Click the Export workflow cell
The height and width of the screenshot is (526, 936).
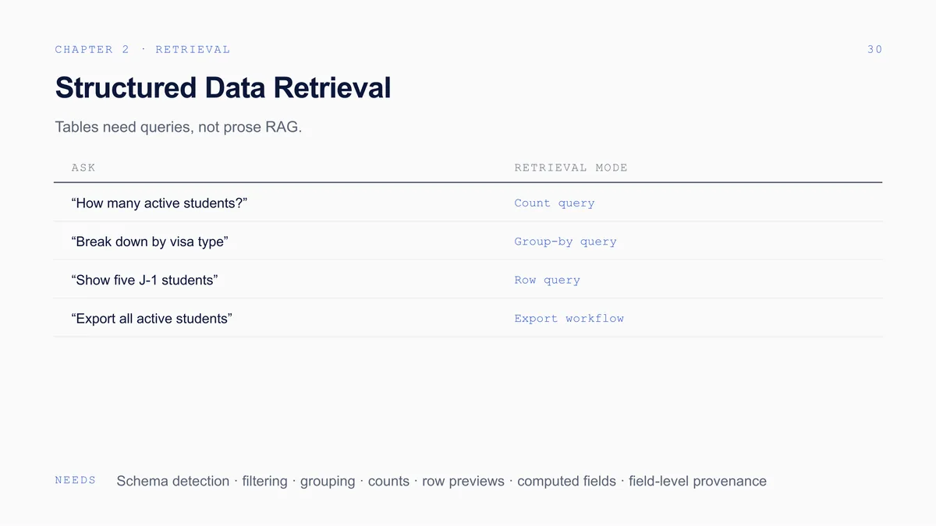pyautogui.click(x=569, y=319)
